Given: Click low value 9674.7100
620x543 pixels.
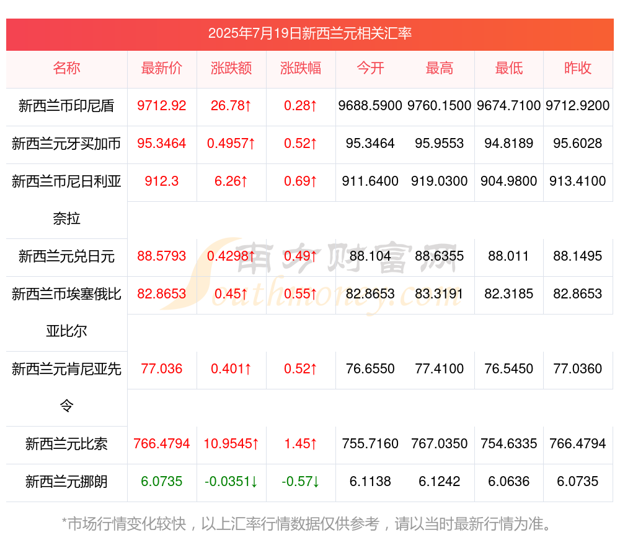Looking at the screenshot, I should (x=509, y=106).
